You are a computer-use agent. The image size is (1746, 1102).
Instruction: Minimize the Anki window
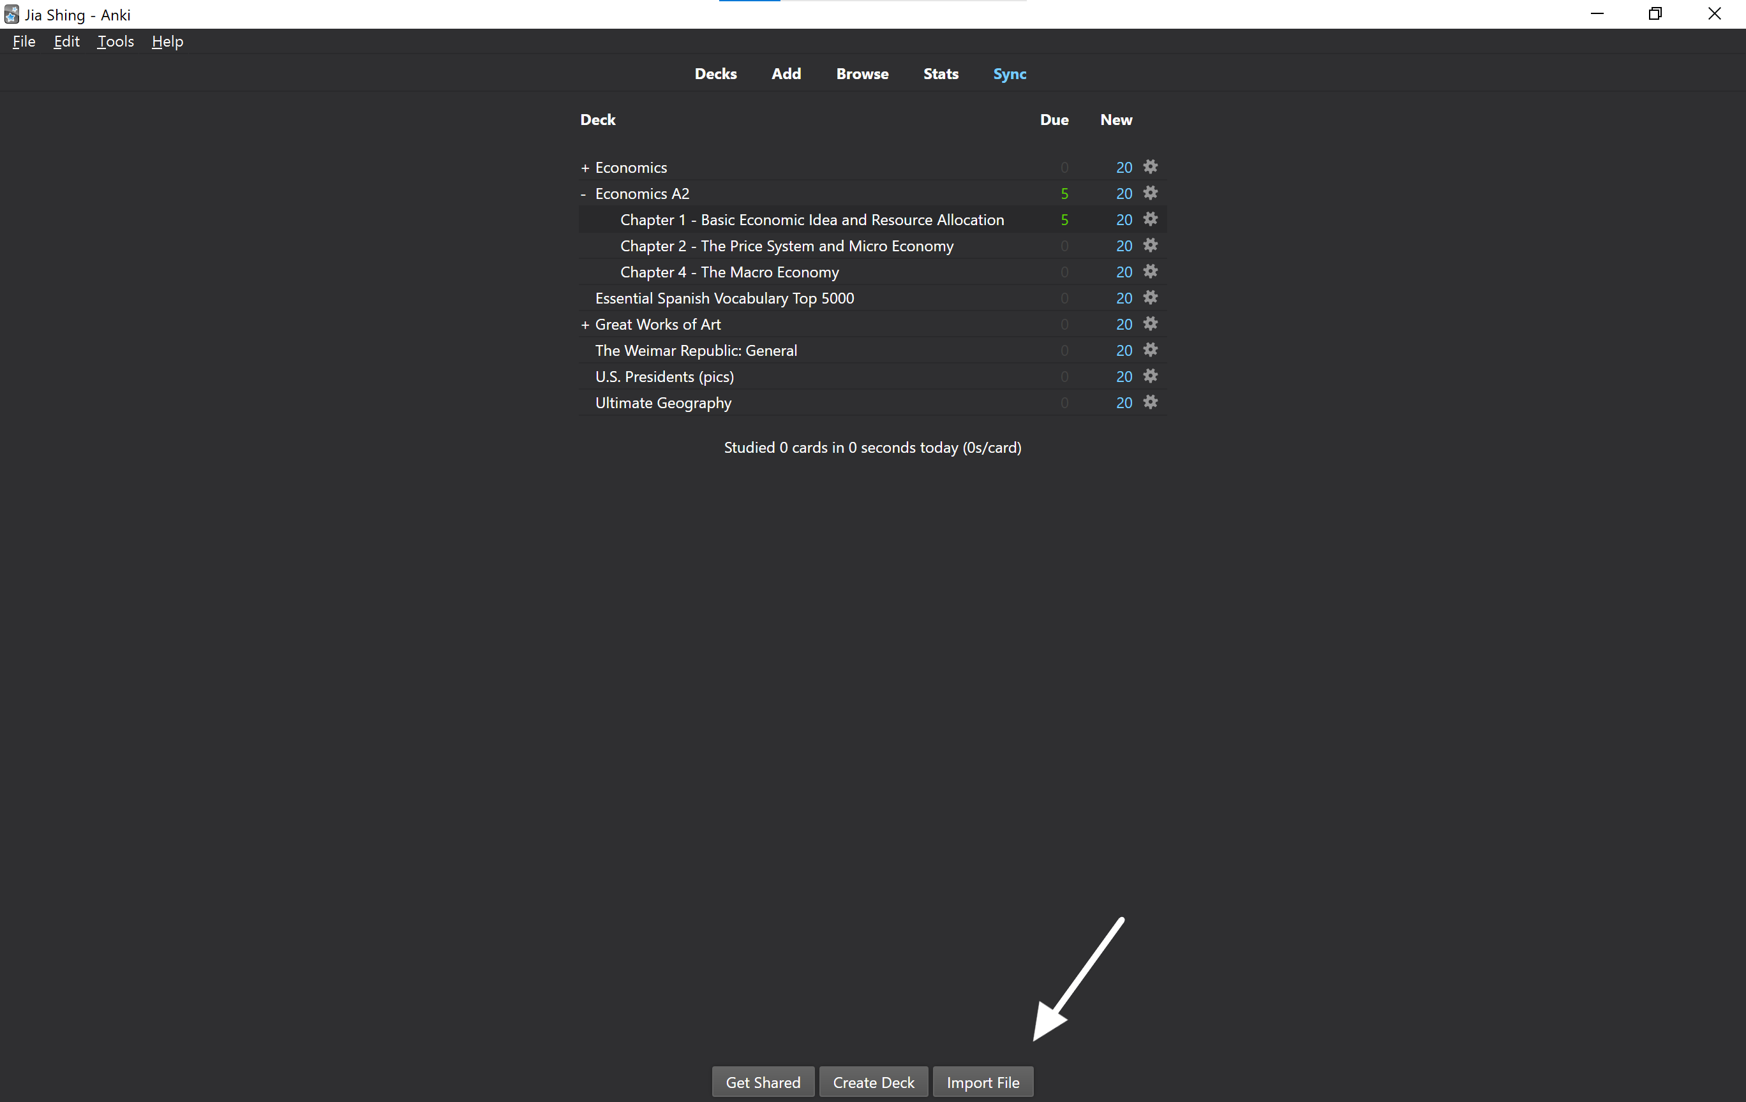point(1597,14)
